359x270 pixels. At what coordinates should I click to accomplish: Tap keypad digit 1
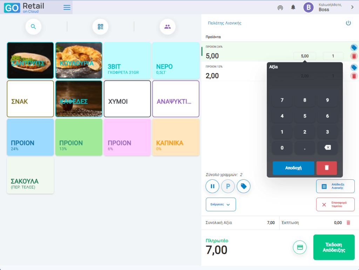tap(282, 132)
